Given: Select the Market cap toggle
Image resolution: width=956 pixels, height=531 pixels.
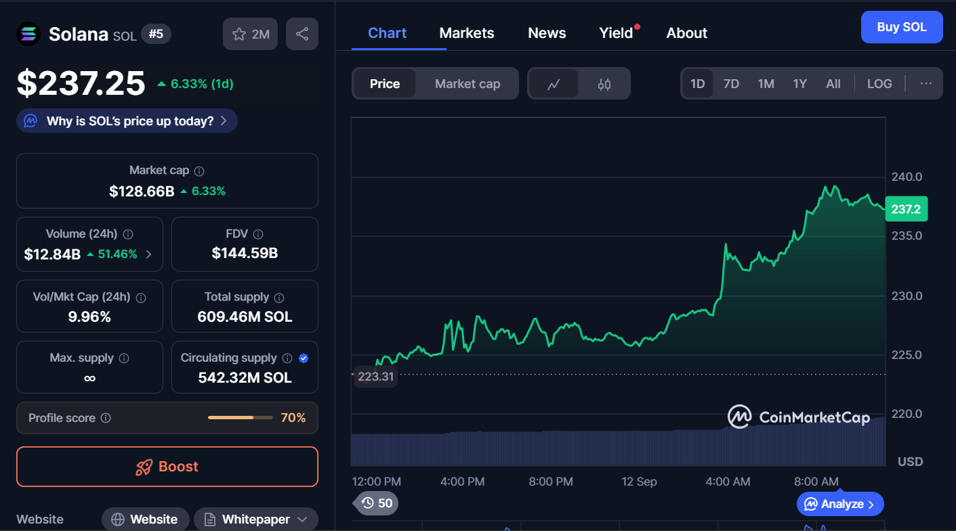Looking at the screenshot, I should pyautogui.click(x=467, y=84).
